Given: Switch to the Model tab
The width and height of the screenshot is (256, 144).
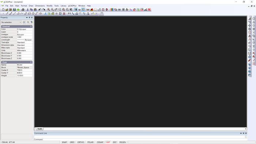Looking at the screenshot, I should [39, 129].
